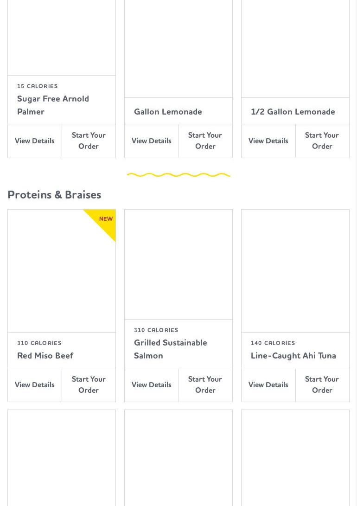Click the NEW badge on Red Miso Beef
Viewport: 357px width, 506px height.
(105, 219)
